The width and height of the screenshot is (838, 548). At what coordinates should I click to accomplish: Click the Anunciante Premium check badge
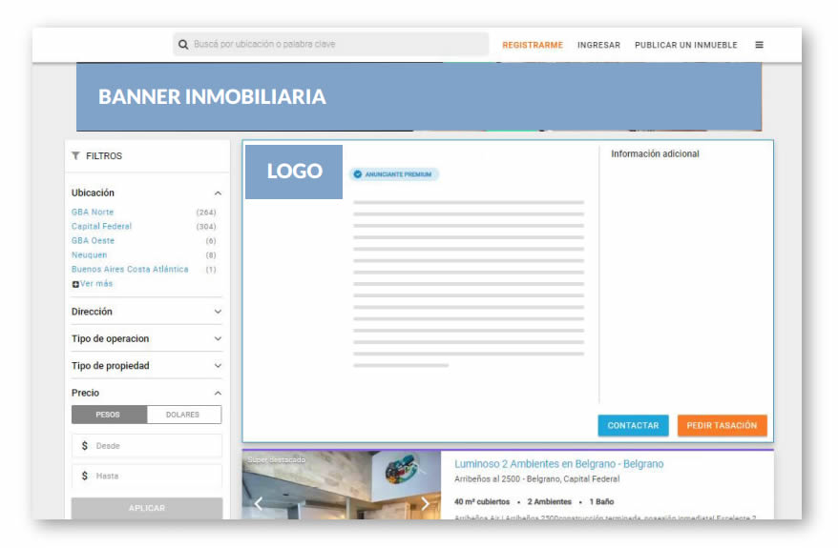tap(394, 174)
